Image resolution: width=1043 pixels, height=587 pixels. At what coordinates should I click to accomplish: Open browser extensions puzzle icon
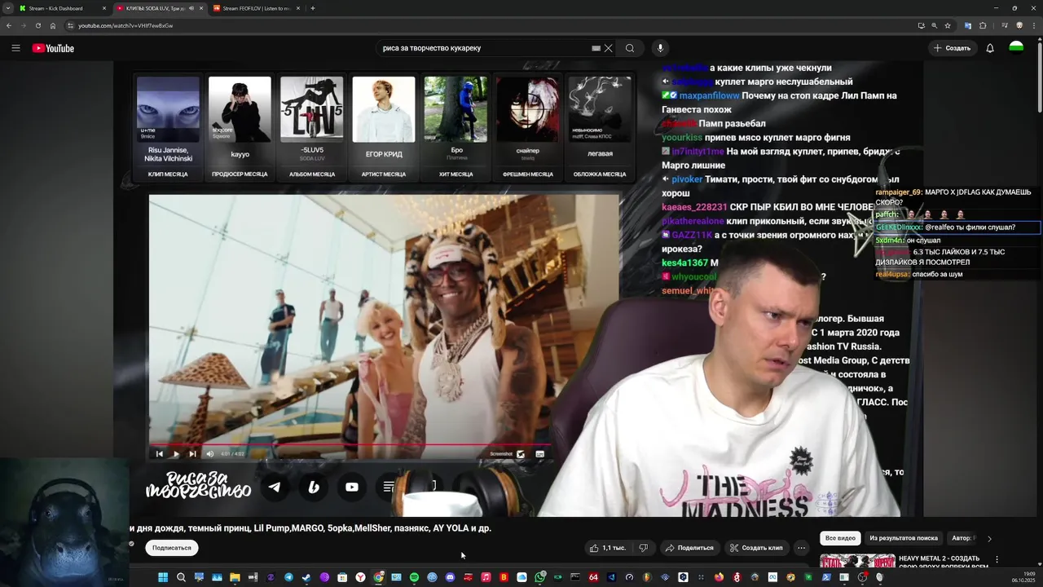(x=983, y=25)
